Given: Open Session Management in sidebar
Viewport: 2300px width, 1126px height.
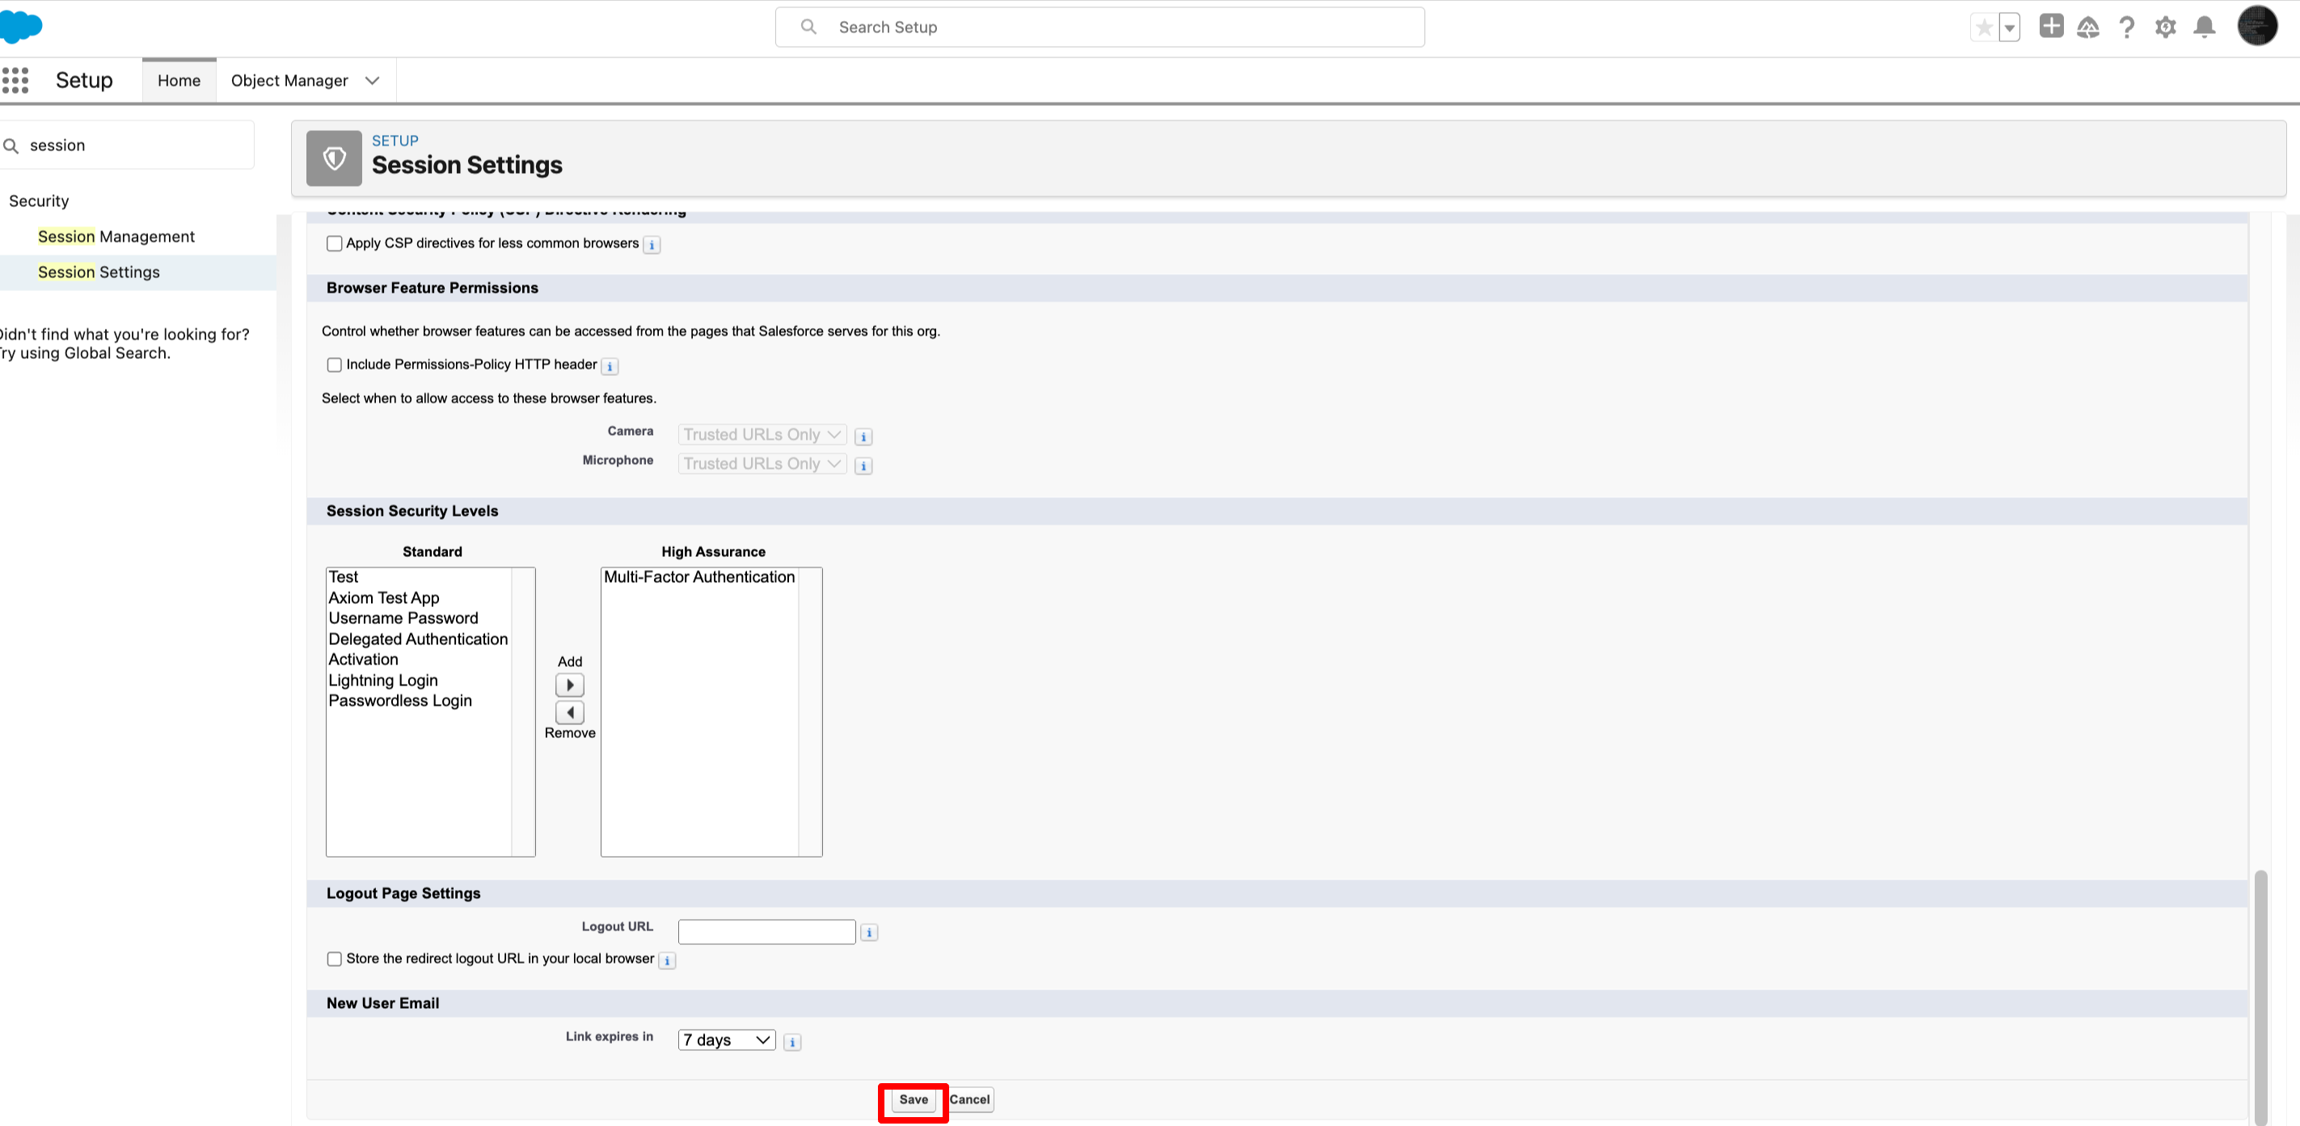Looking at the screenshot, I should pyautogui.click(x=116, y=237).
